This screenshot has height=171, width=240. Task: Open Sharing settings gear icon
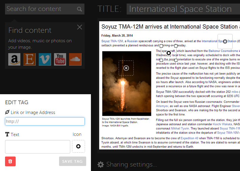(101, 165)
